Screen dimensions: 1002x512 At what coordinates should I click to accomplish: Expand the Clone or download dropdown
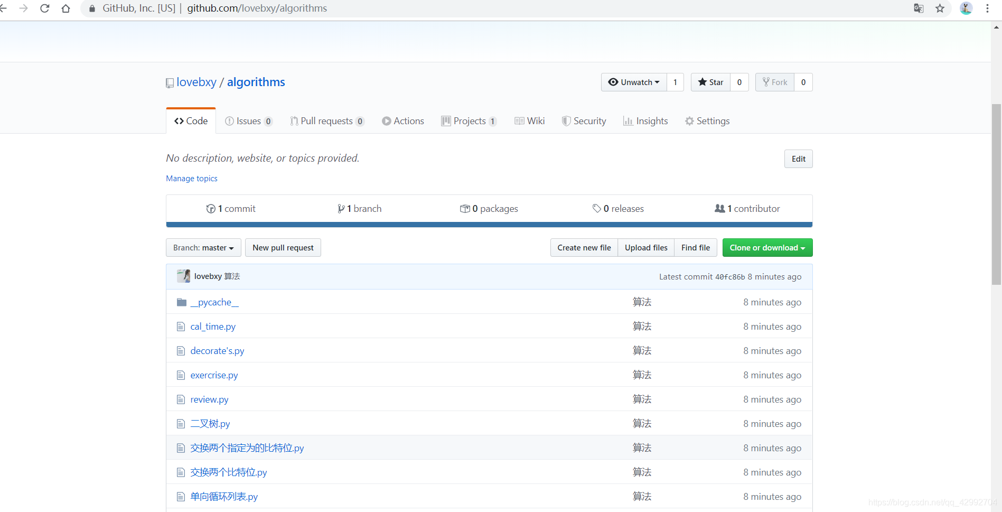[767, 248]
